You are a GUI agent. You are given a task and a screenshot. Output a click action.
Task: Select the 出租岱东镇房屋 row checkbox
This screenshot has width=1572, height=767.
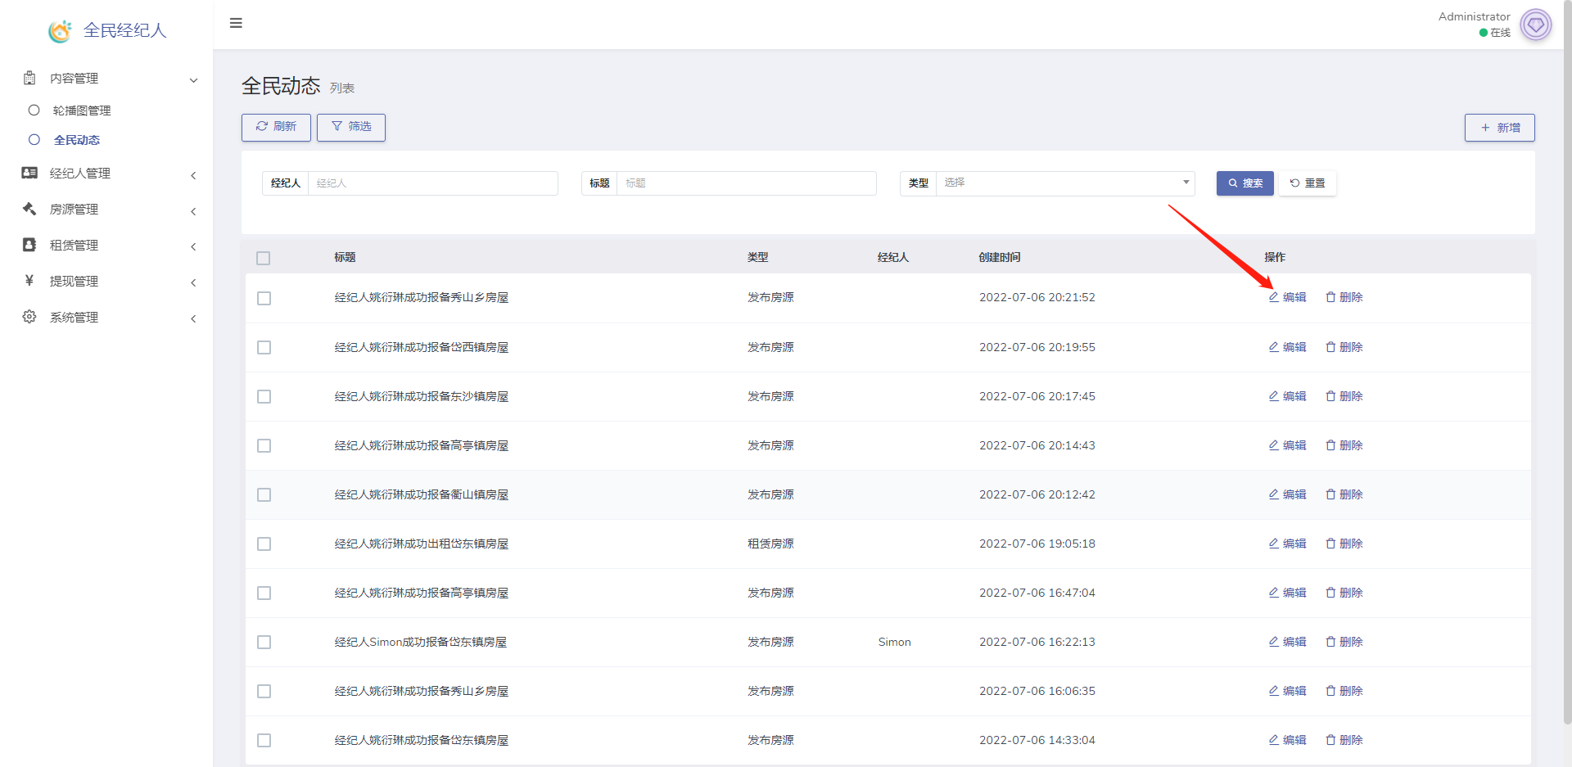[264, 544]
